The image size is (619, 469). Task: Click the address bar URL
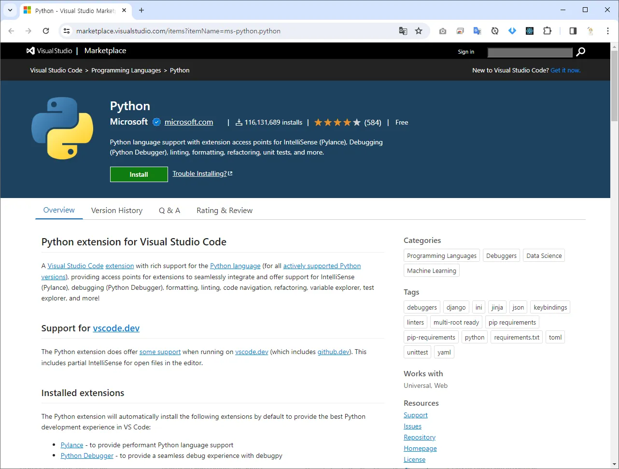[178, 31]
